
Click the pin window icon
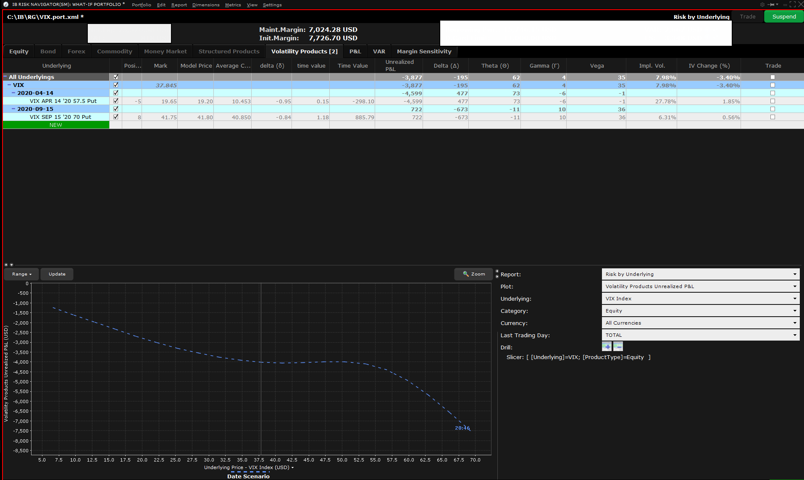pos(771,5)
